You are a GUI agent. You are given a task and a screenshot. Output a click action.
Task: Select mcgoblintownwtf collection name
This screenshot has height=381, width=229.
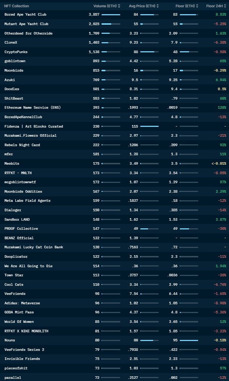[x=20, y=182]
